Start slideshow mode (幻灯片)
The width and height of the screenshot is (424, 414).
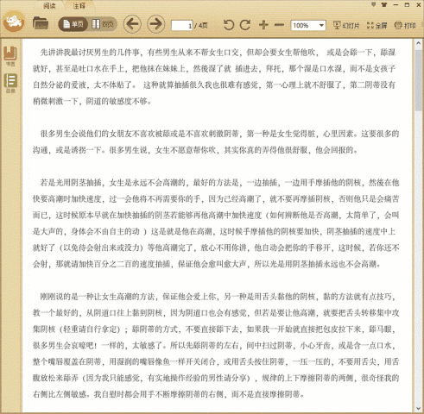(x=346, y=26)
